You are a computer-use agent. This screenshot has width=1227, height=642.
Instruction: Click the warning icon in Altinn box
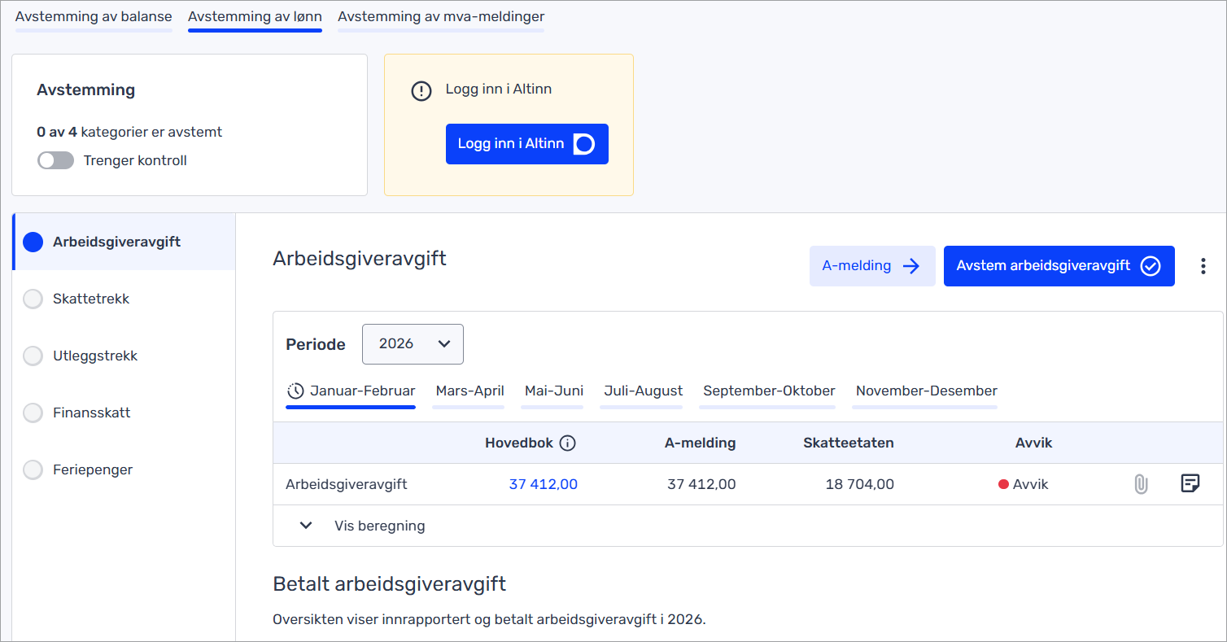[421, 91]
